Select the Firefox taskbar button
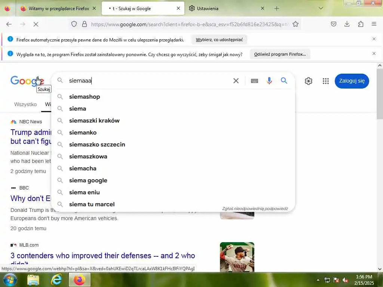The height and width of the screenshot is (287, 383). [80, 280]
